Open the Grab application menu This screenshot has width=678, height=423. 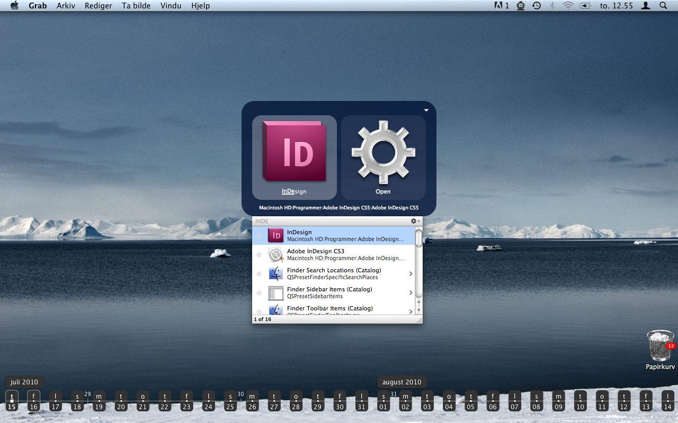tap(38, 6)
